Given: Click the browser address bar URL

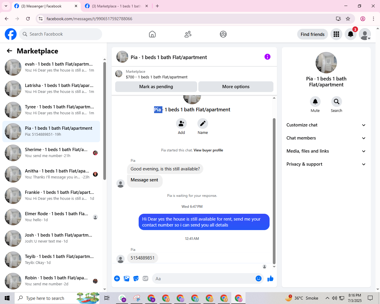Looking at the screenshot, I should coord(89,19).
